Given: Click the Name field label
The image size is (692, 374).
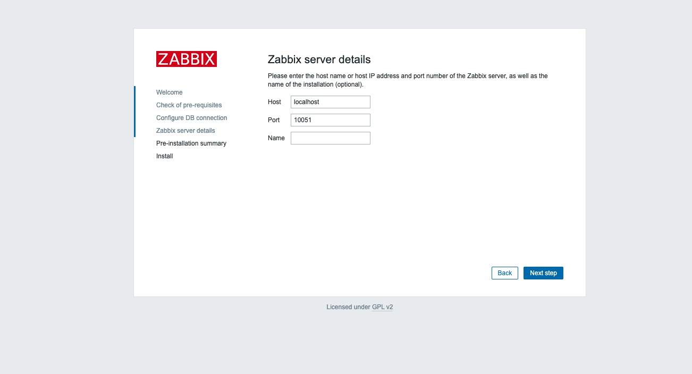Looking at the screenshot, I should [x=276, y=138].
